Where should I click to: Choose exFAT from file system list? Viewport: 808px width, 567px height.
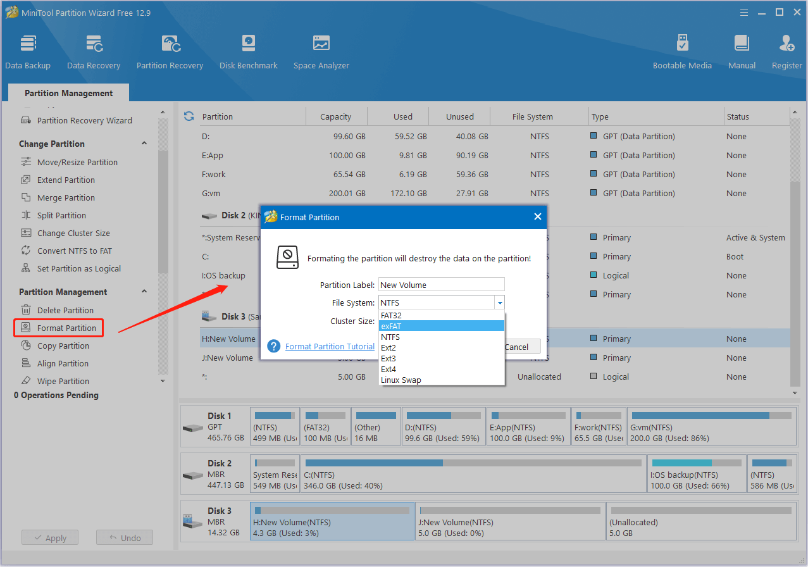click(441, 326)
